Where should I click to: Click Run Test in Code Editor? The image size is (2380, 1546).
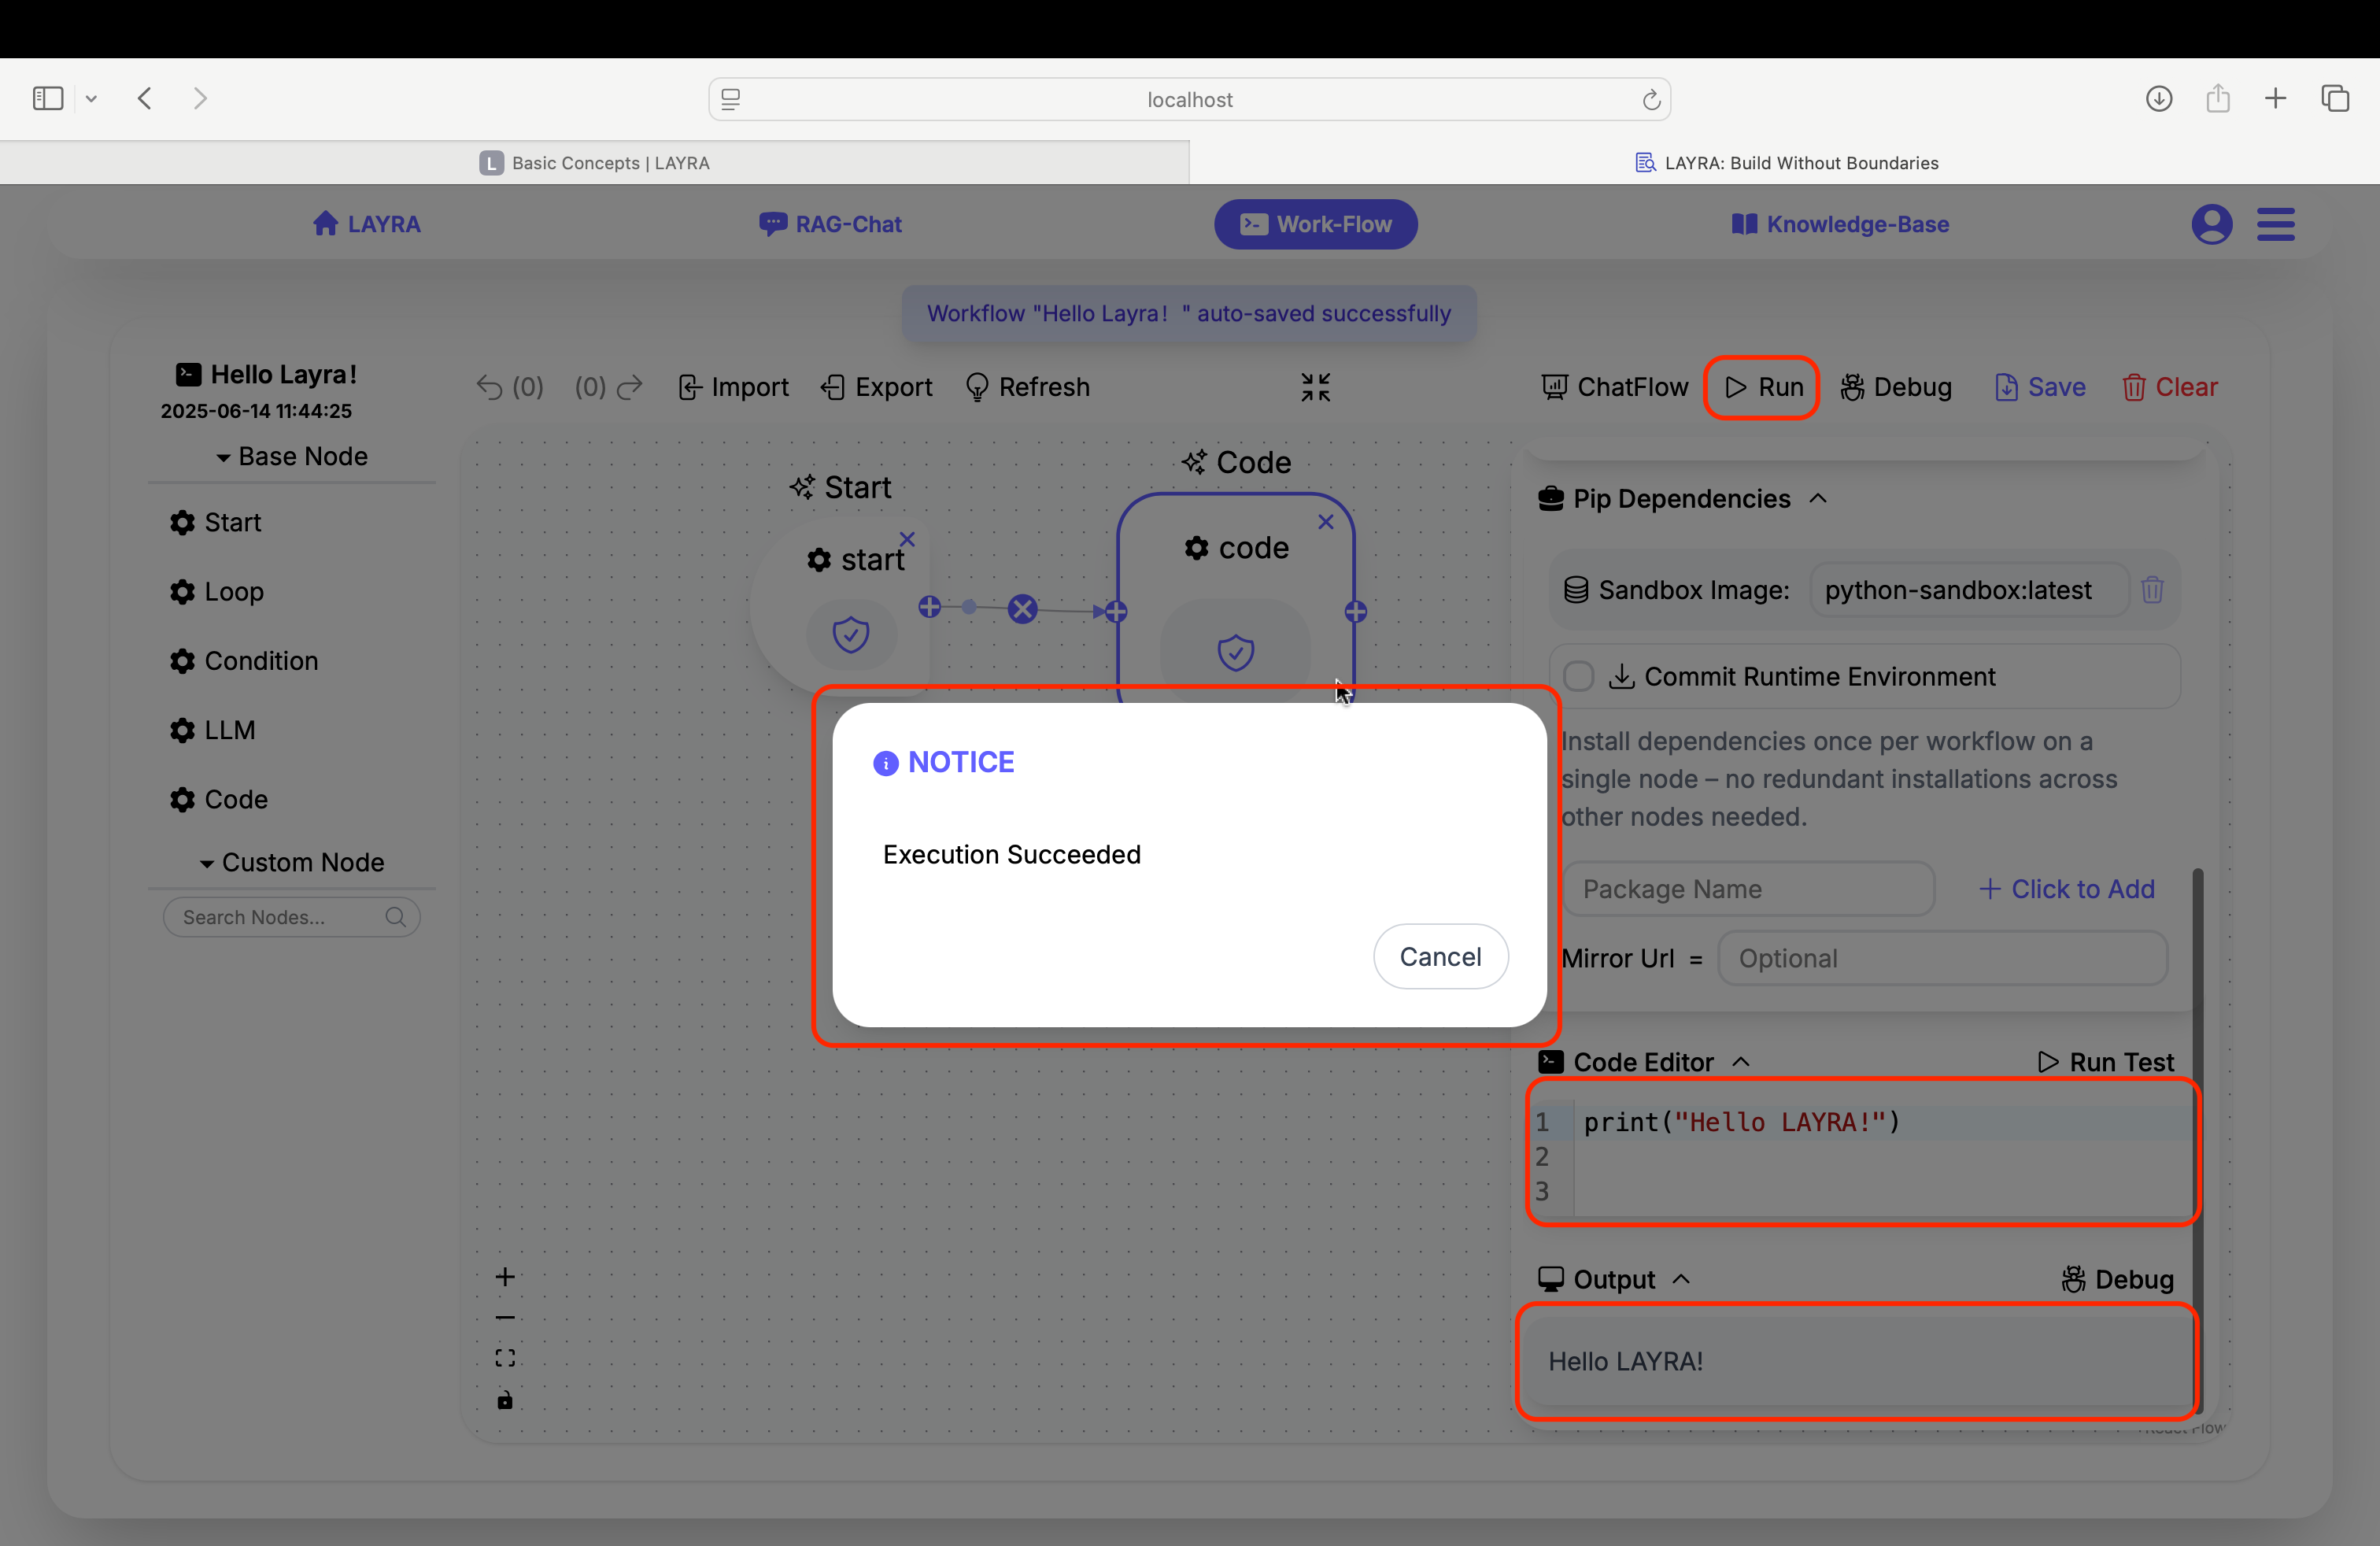2105,1062
